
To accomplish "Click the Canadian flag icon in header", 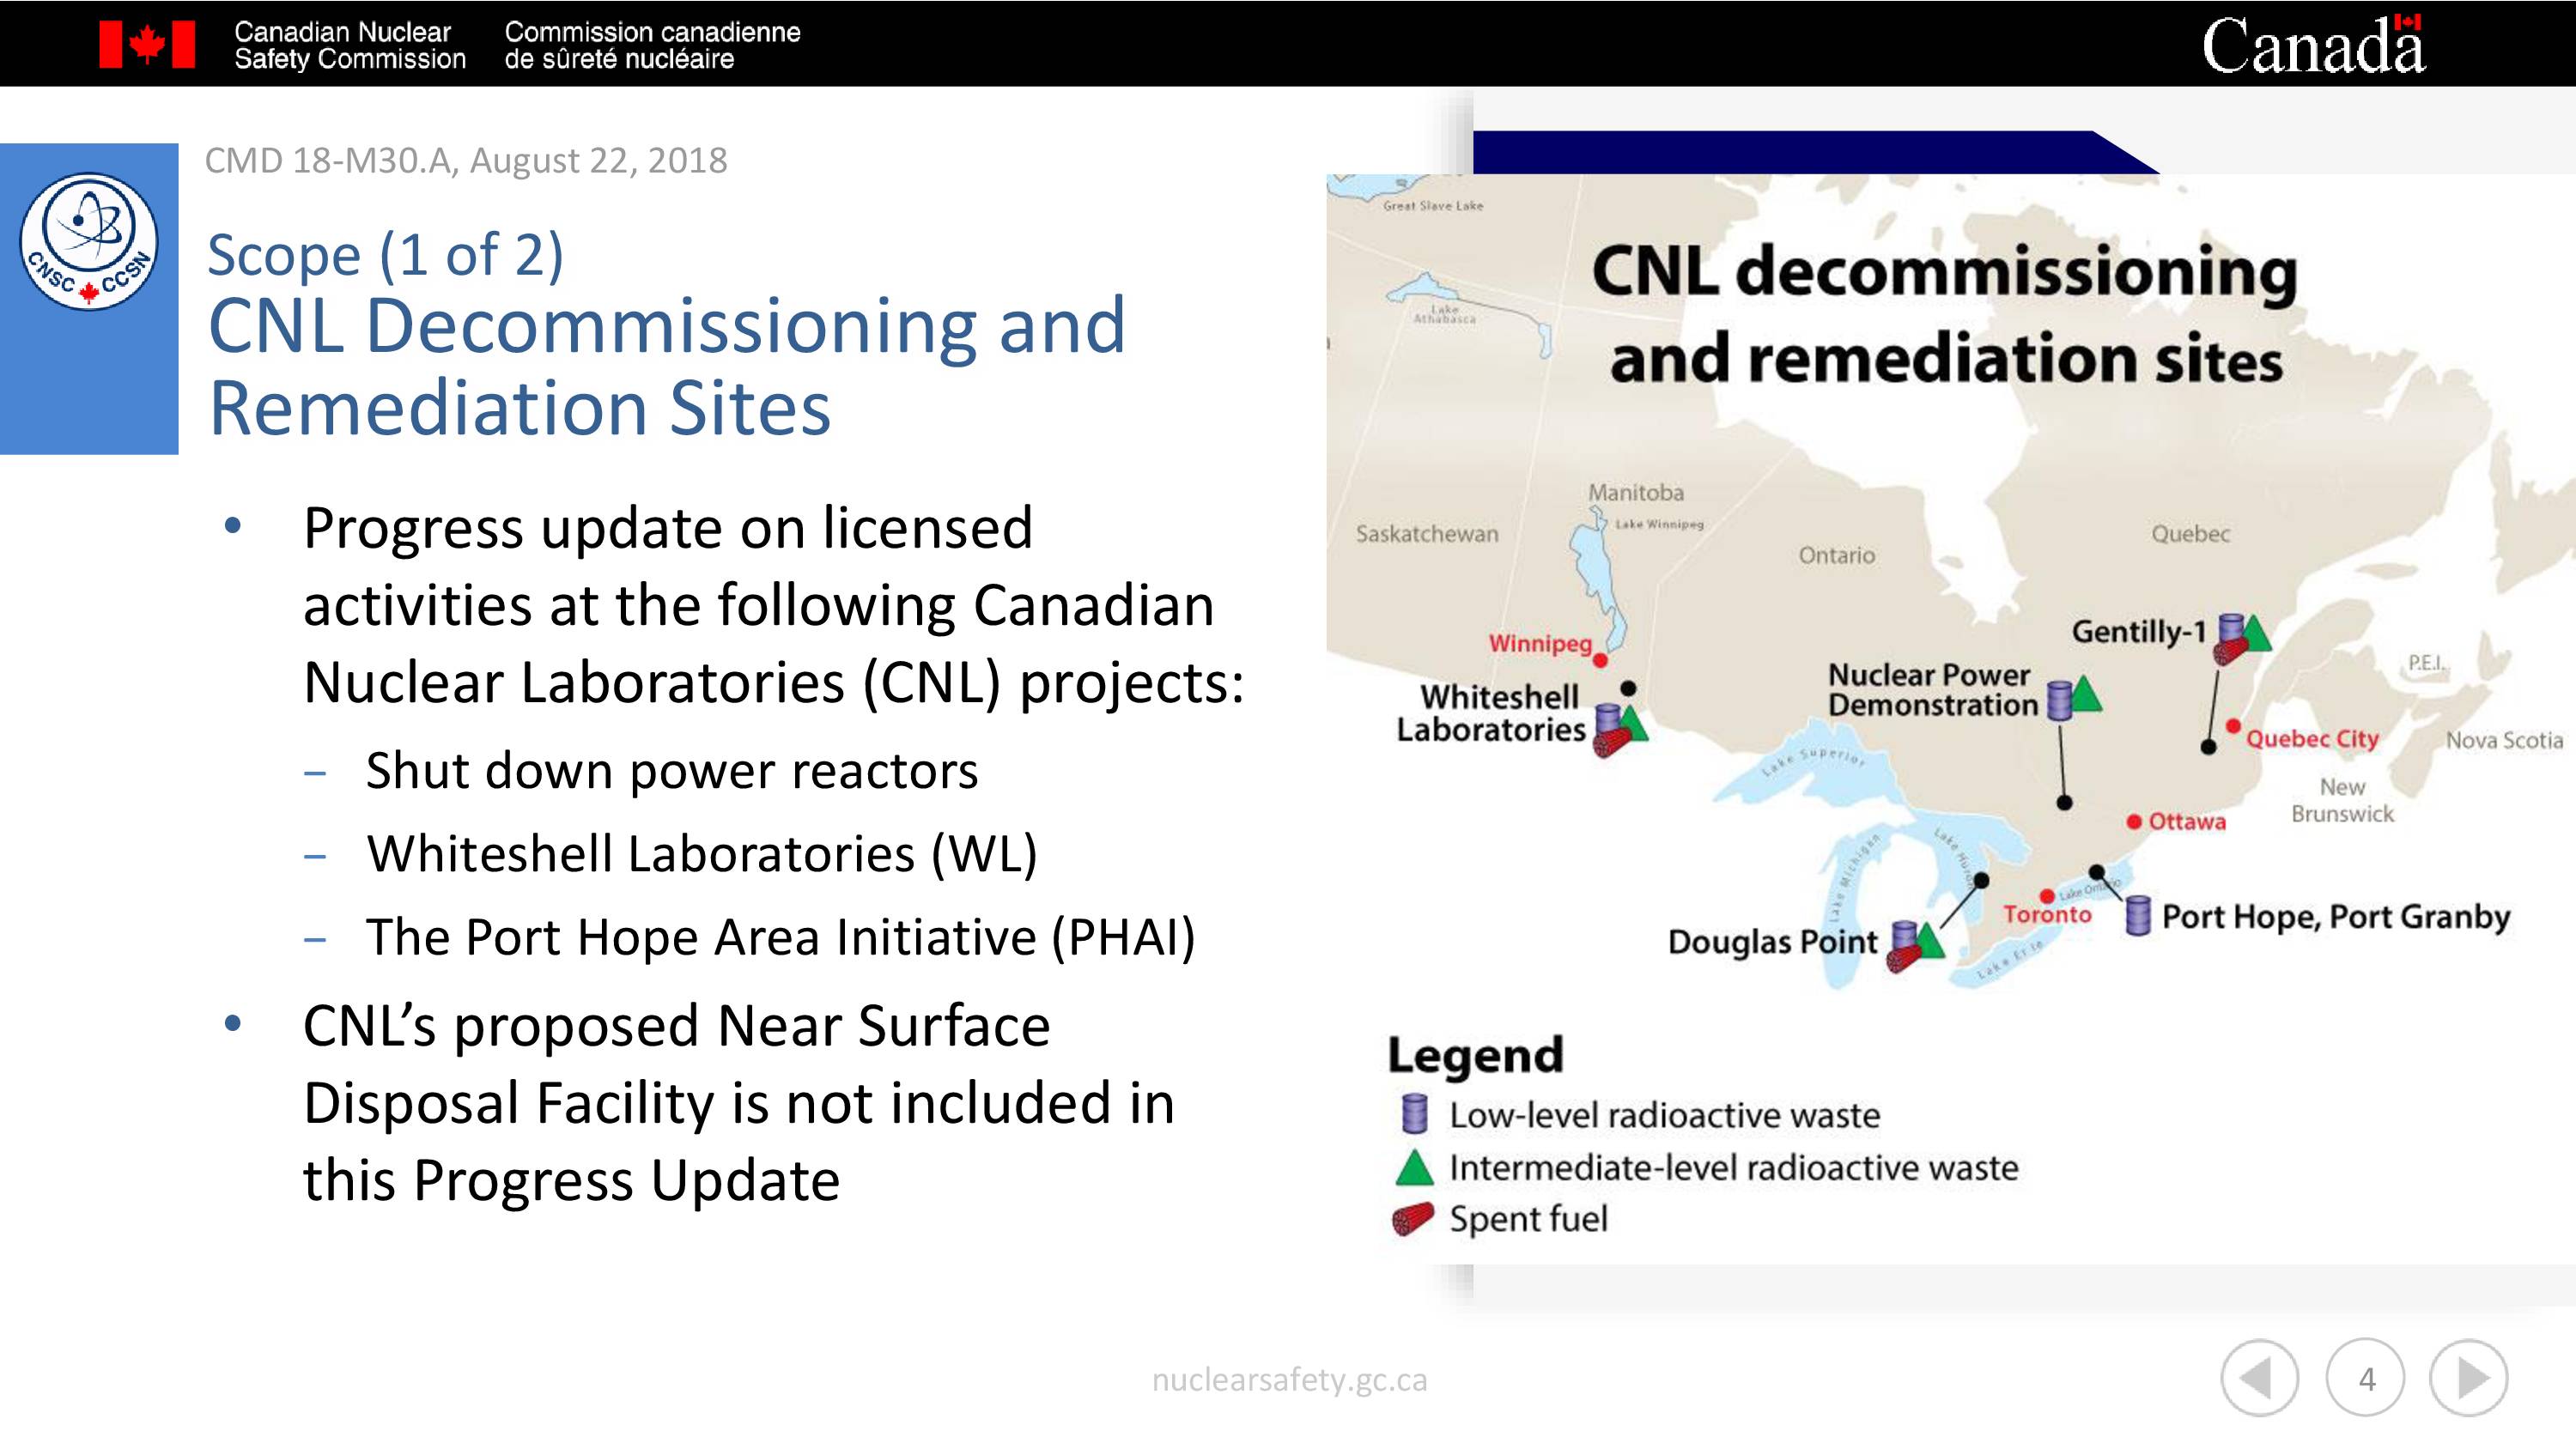I will (147, 44).
